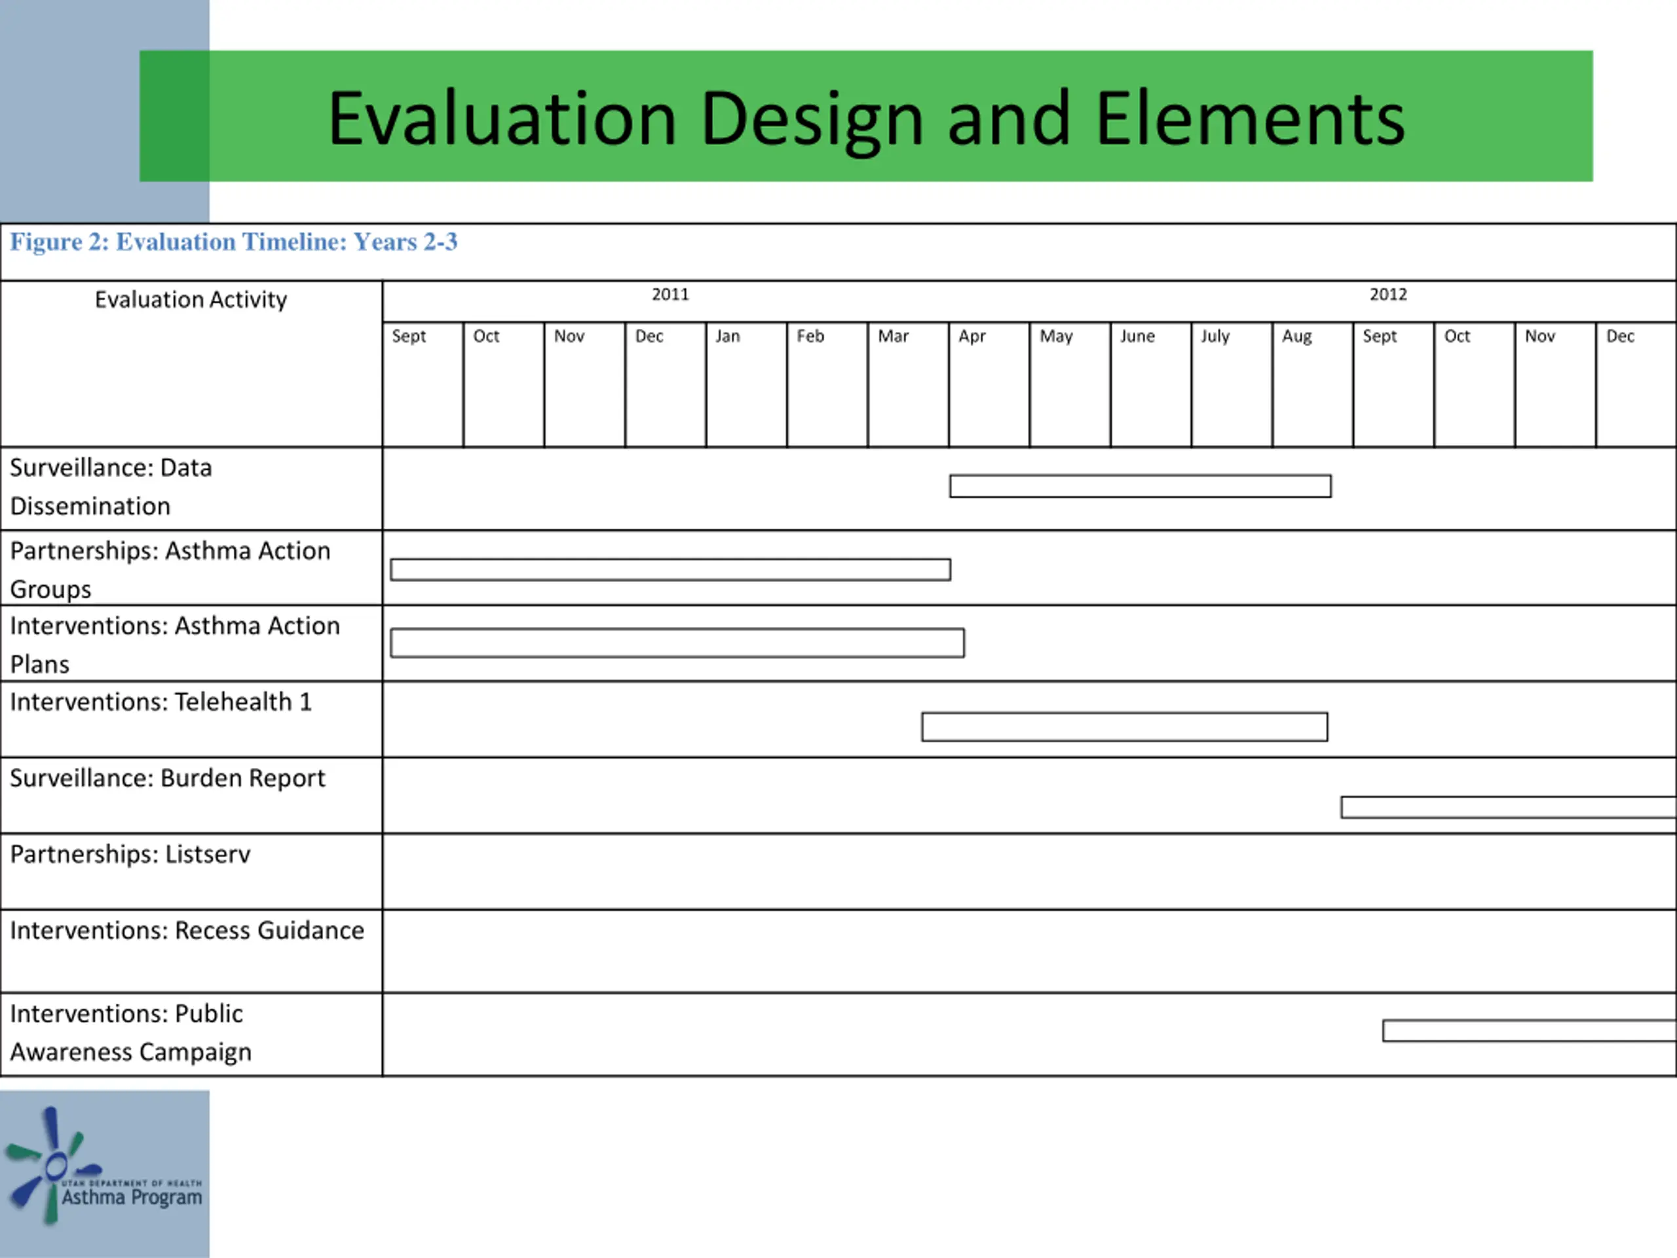Select Interventions: Asthma Action Plans row label
The image size is (1677, 1258).
point(174,645)
